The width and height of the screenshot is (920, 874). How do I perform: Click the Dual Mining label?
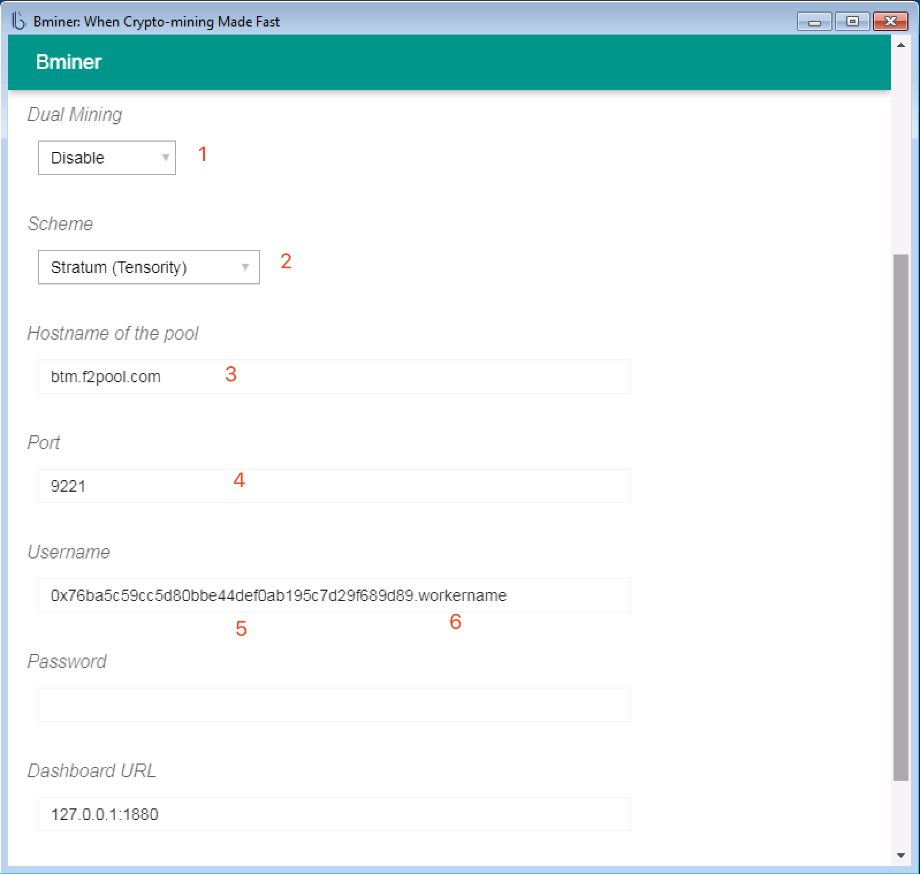tap(75, 115)
